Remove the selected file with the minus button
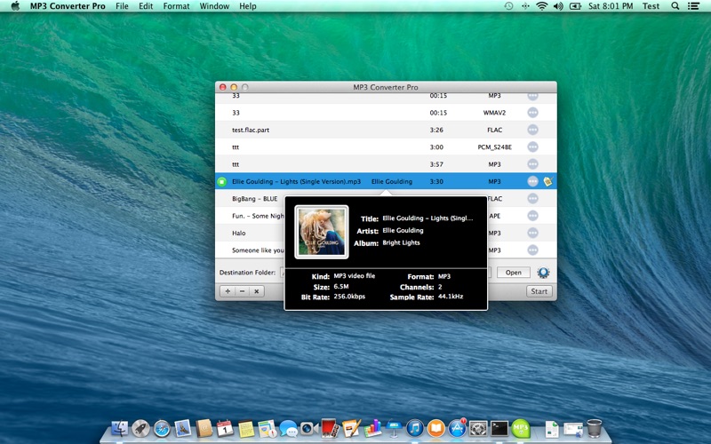The width and height of the screenshot is (711, 444). point(242,291)
